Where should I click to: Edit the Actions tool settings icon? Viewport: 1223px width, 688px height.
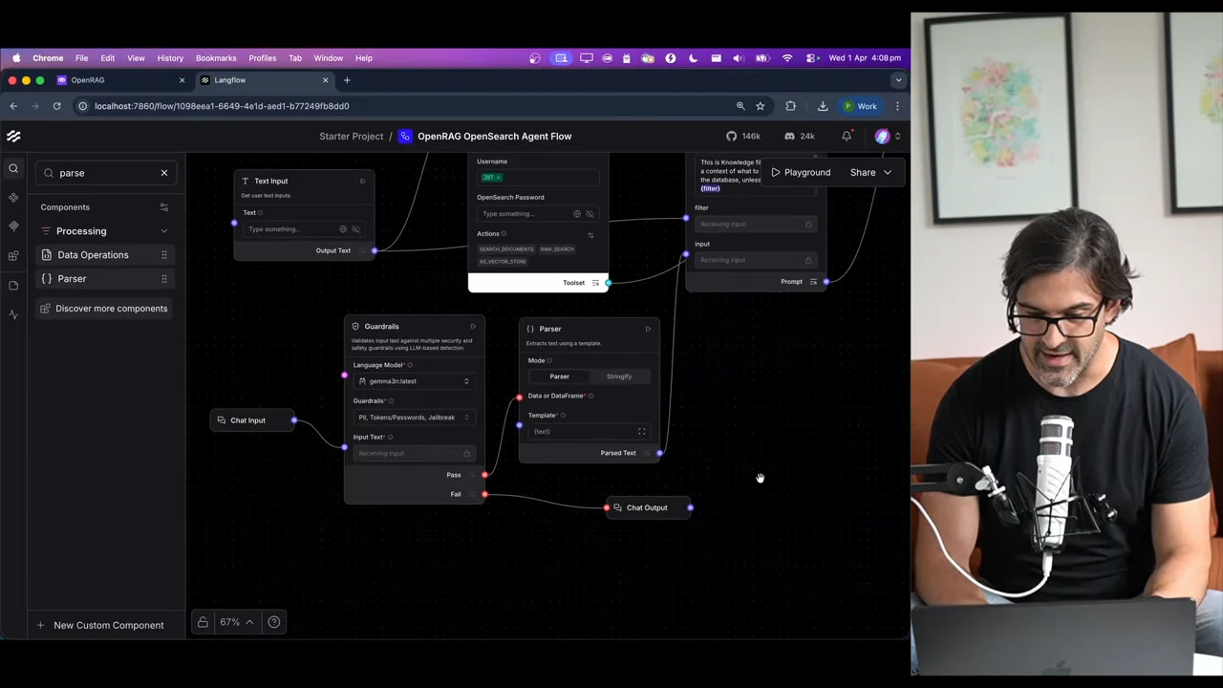pyautogui.click(x=590, y=235)
